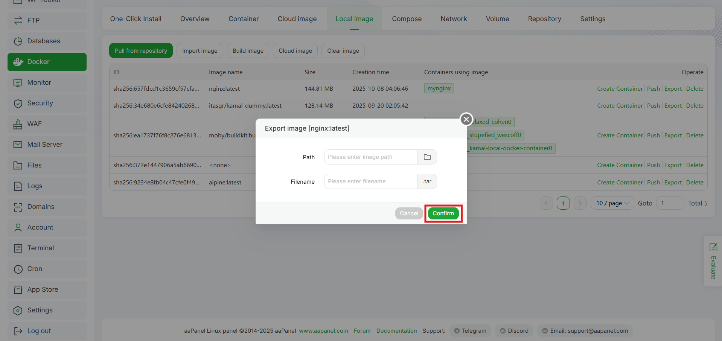Image resolution: width=722 pixels, height=341 pixels.
Task: Click the Monitor sidebar icon
Action: coord(18,82)
